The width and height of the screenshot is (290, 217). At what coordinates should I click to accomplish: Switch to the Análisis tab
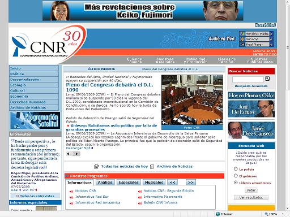tap(105, 183)
